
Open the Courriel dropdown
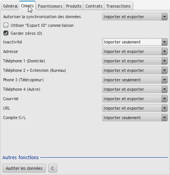135,99
